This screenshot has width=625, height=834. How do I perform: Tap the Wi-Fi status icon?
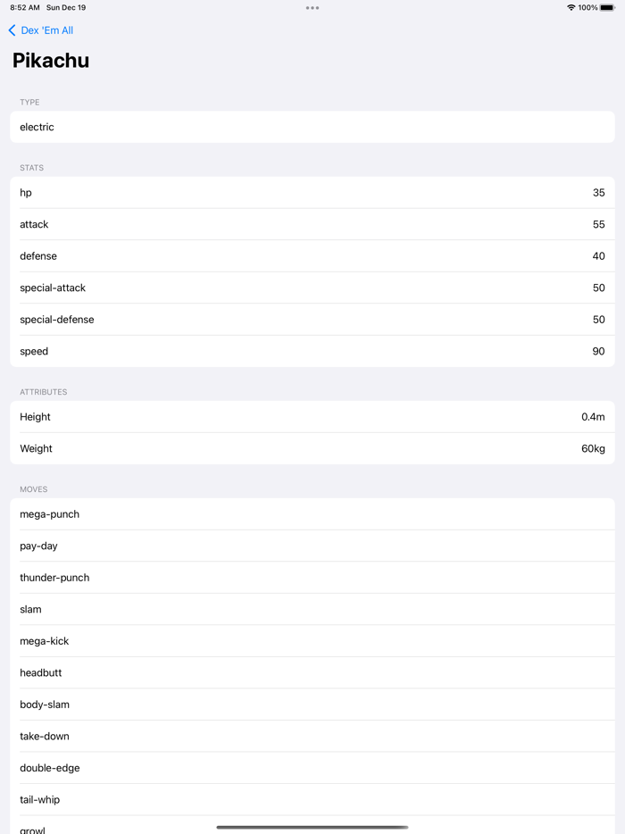pyautogui.click(x=571, y=8)
